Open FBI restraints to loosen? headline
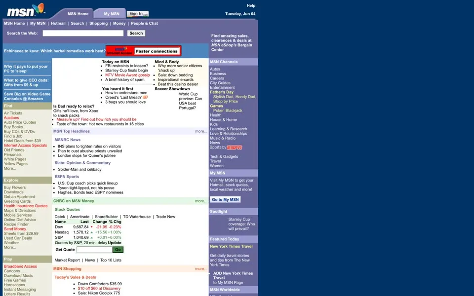 click(x=127, y=66)
